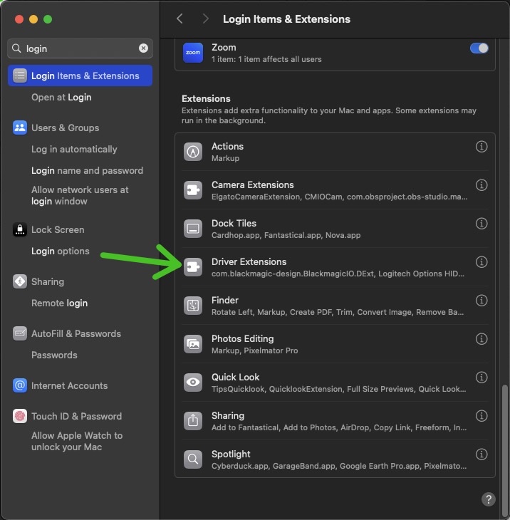Select Login Items & Extensions in sidebar

point(80,76)
